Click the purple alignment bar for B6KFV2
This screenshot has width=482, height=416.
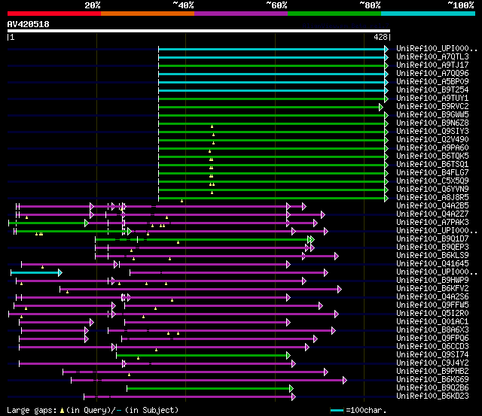(x=199, y=289)
